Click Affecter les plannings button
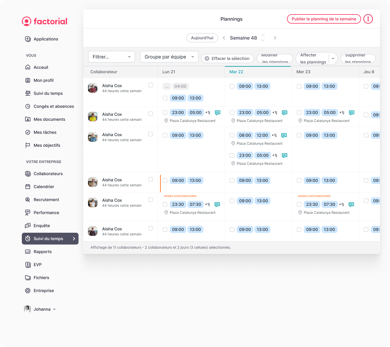The height and width of the screenshot is (347, 390). pyautogui.click(x=313, y=58)
